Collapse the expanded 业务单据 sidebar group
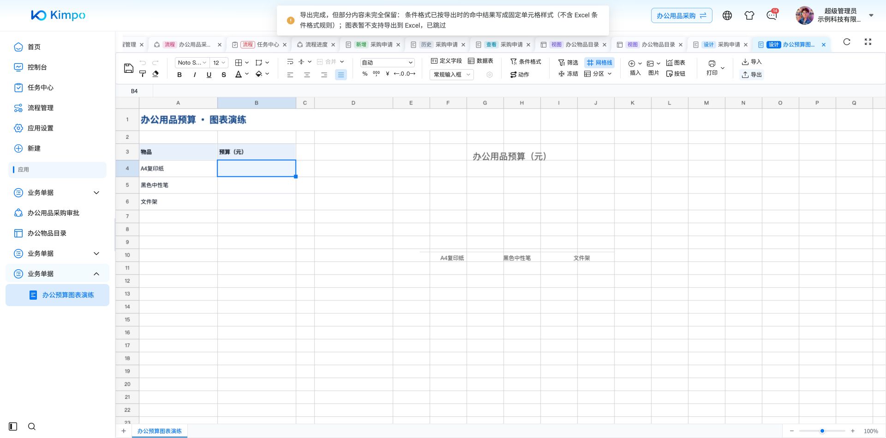Screen dimensions: 886x438 57,274
